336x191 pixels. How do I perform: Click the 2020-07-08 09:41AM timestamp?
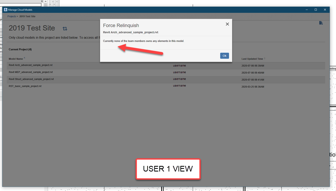[253, 80]
